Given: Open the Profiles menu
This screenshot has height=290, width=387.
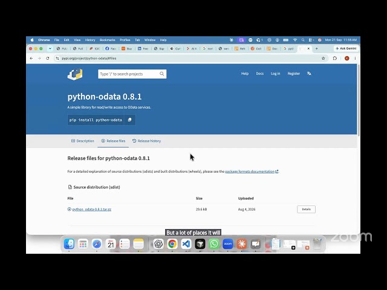Looking at the screenshot, I should click(125, 40).
